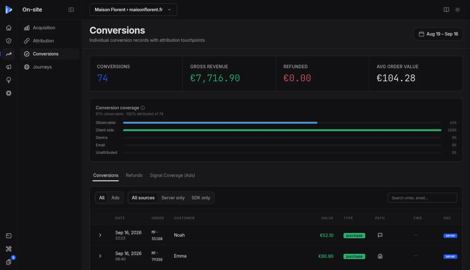Switch to the Conversions tab
Image resolution: width=470 pixels, height=270 pixels.
[x=106, y=175]
